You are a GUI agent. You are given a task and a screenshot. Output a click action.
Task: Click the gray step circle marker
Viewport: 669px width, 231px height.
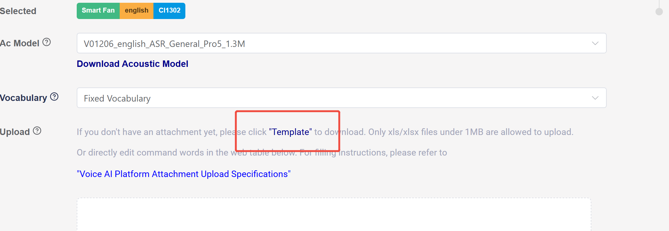[659, 12]
